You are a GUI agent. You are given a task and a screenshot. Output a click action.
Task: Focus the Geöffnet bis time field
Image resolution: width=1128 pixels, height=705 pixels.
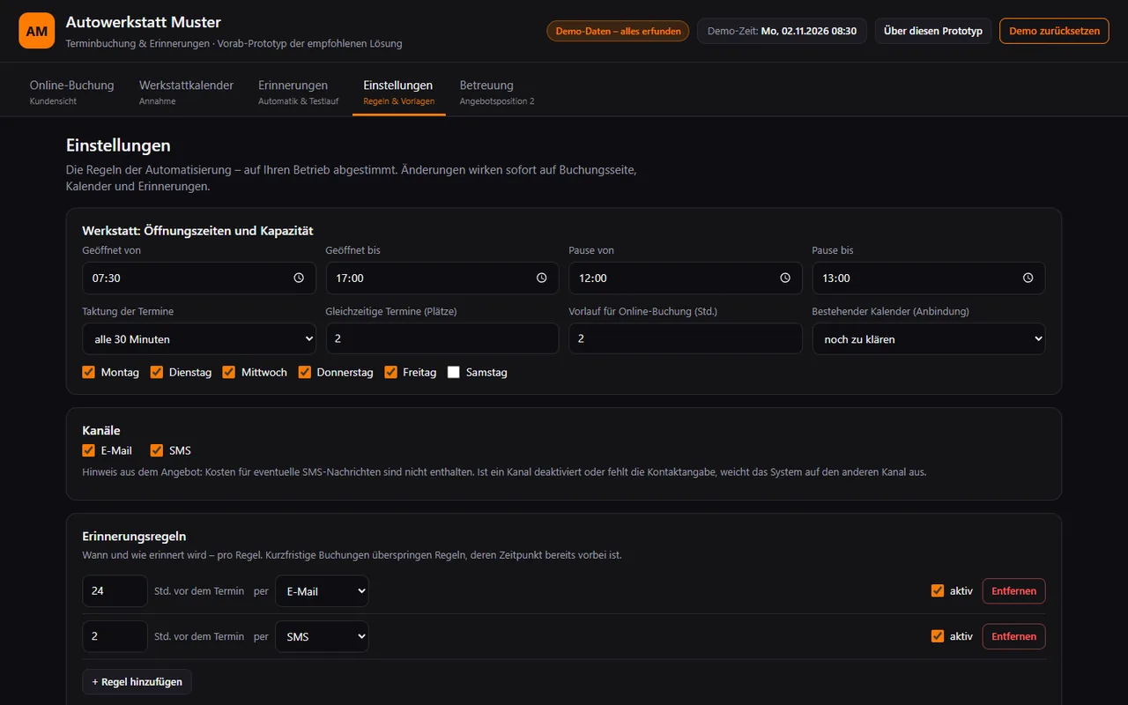442,278
